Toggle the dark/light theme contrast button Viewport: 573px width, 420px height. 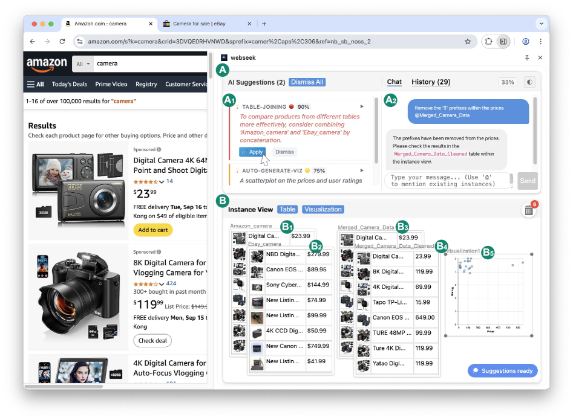click(x=529, y=82)
